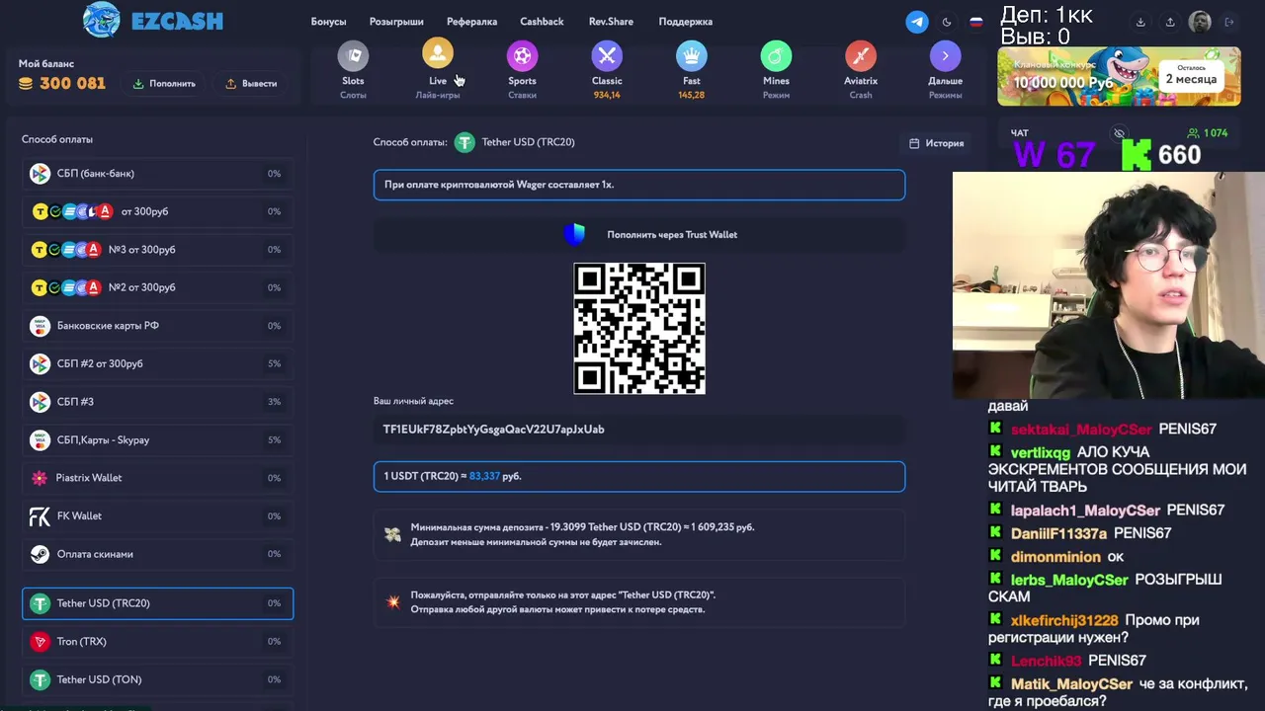Screen dimensions: 1265x711
Task: Click chat user DaniilF11337a
Action: click(1058, 533)
